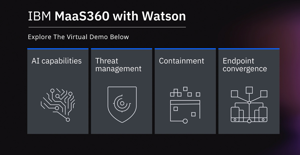
Task: Select the Containment card title
Action: pos(182,61)
